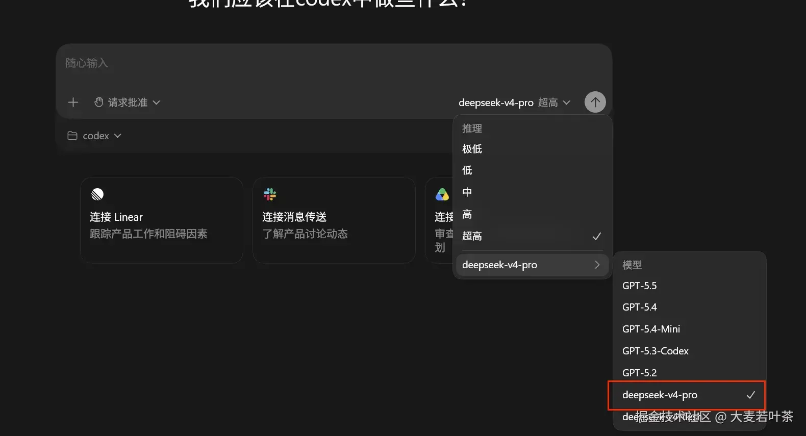Open the codex folder dropdown

pyautogui.click(x=94, y=136)
